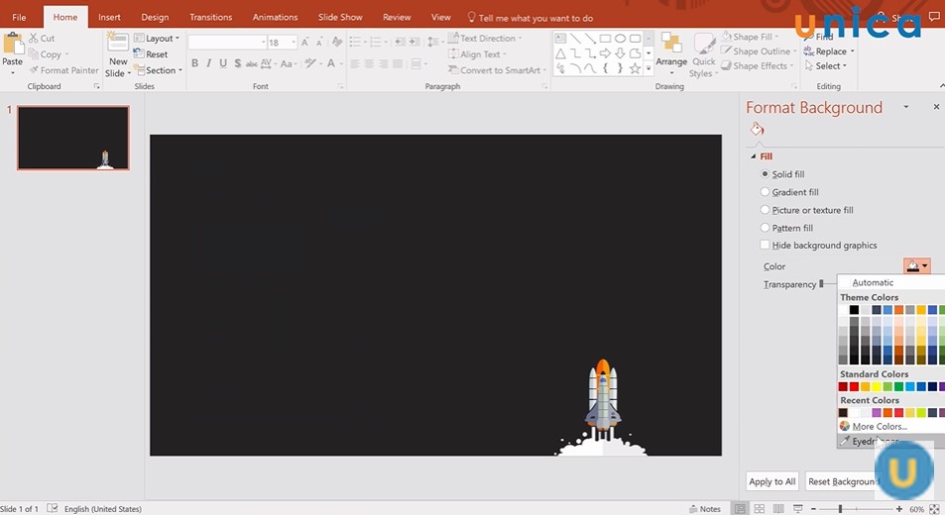Open the Notes pane from status bar
945x515 pixels.
[x=703, y=509]
